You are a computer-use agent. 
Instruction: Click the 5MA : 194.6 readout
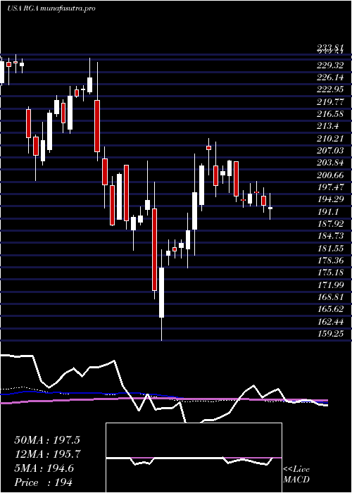(x=44, y=468)
